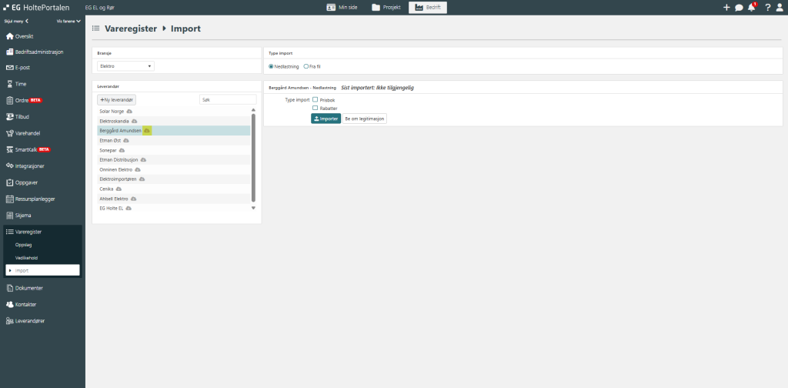Image resolution: width=788 pixels, height=388 pixels.
Task: Open help via question mark icon
Action: click(x=767, y=8)
